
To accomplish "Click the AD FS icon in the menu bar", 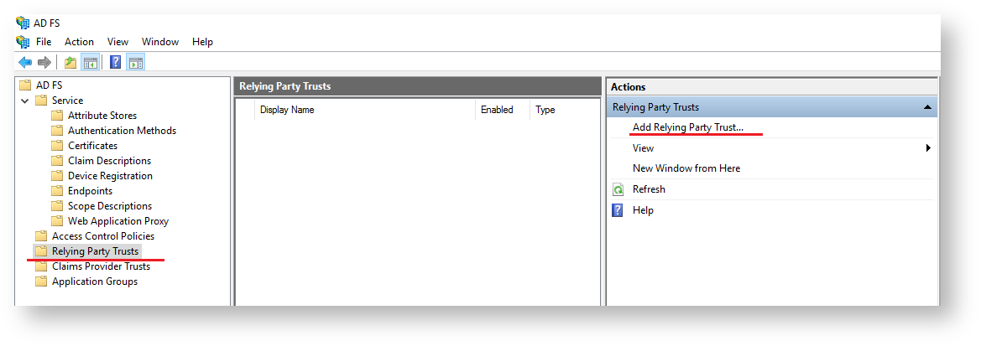I will pyautogui.click(x=23, y=42).
